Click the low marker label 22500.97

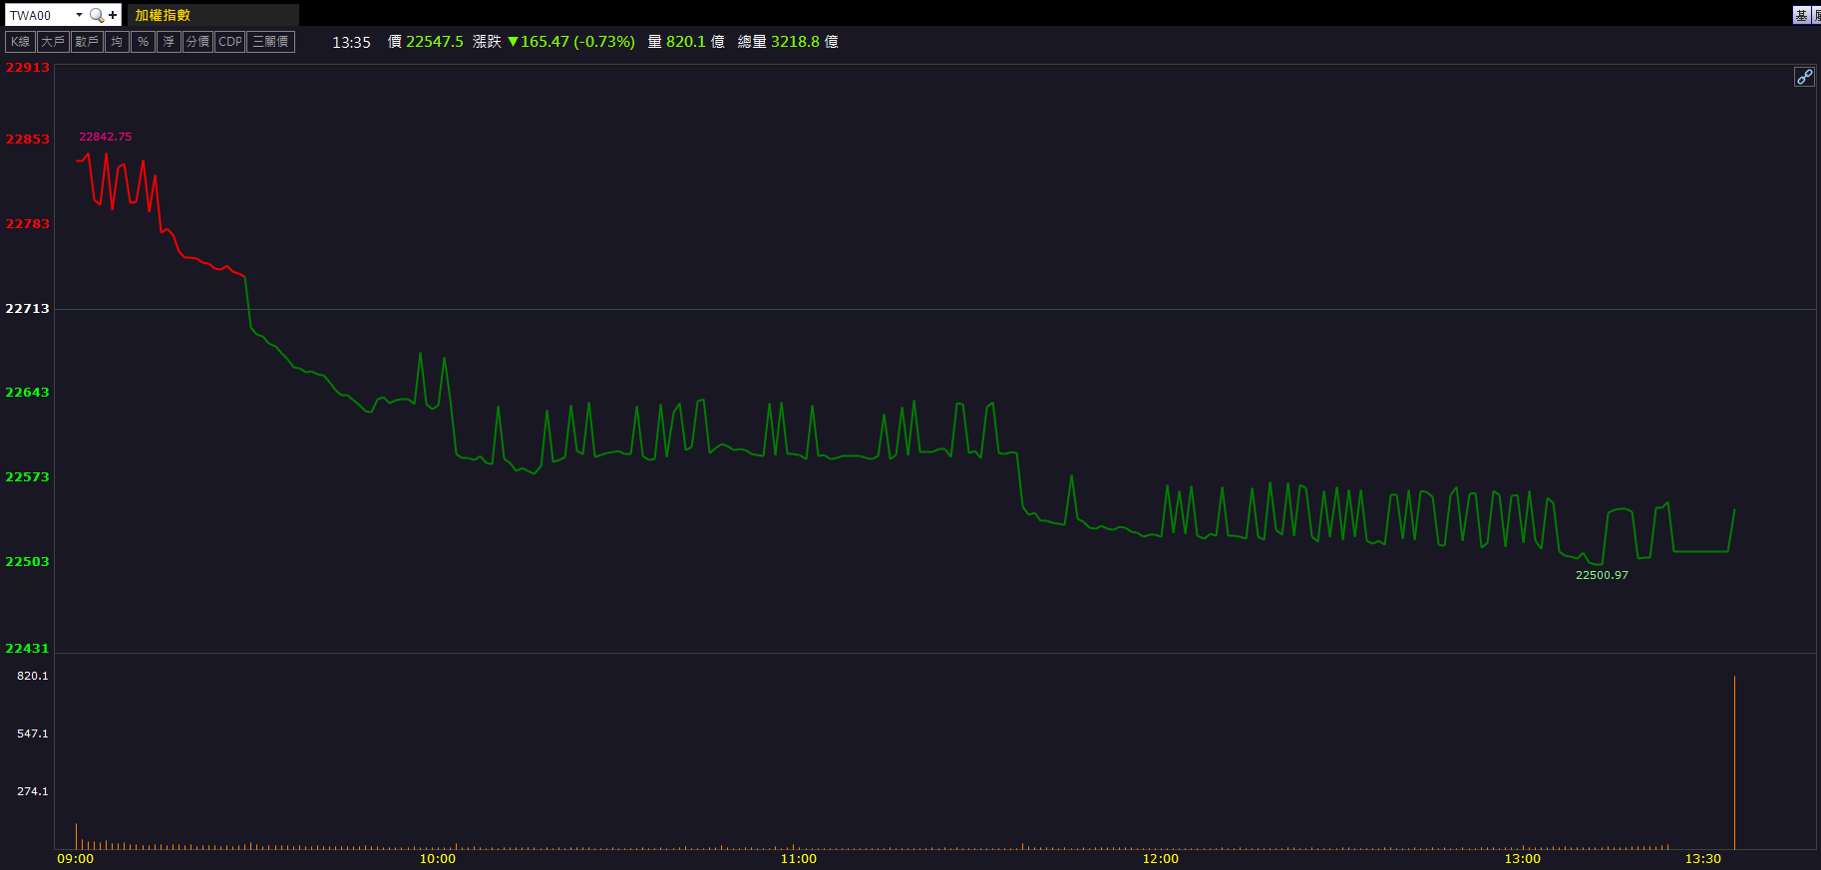click(x=1602, y=575)
